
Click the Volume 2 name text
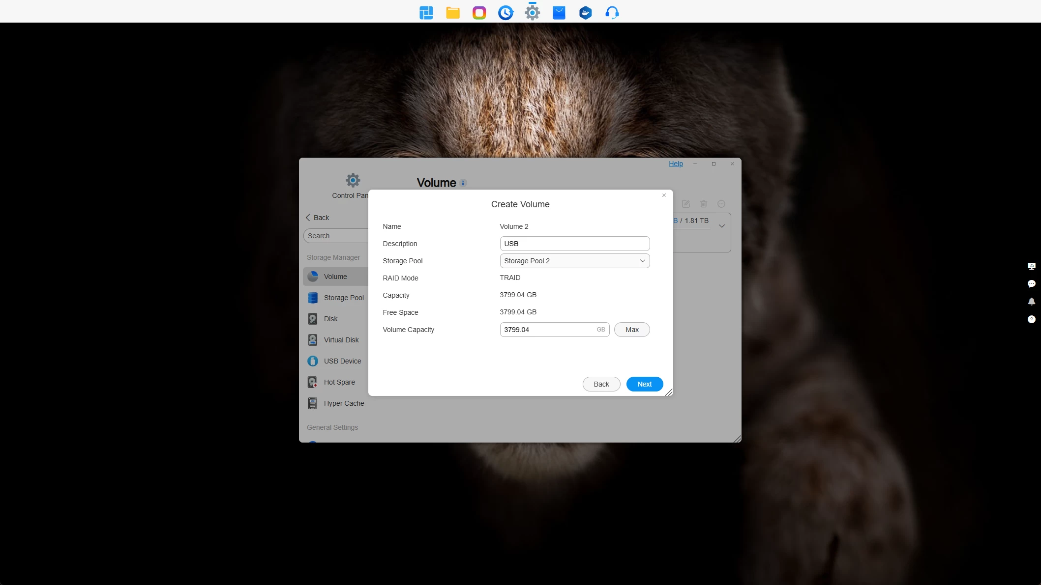(514, 226)
